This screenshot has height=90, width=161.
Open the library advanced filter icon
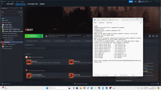(x=21, y=15)
